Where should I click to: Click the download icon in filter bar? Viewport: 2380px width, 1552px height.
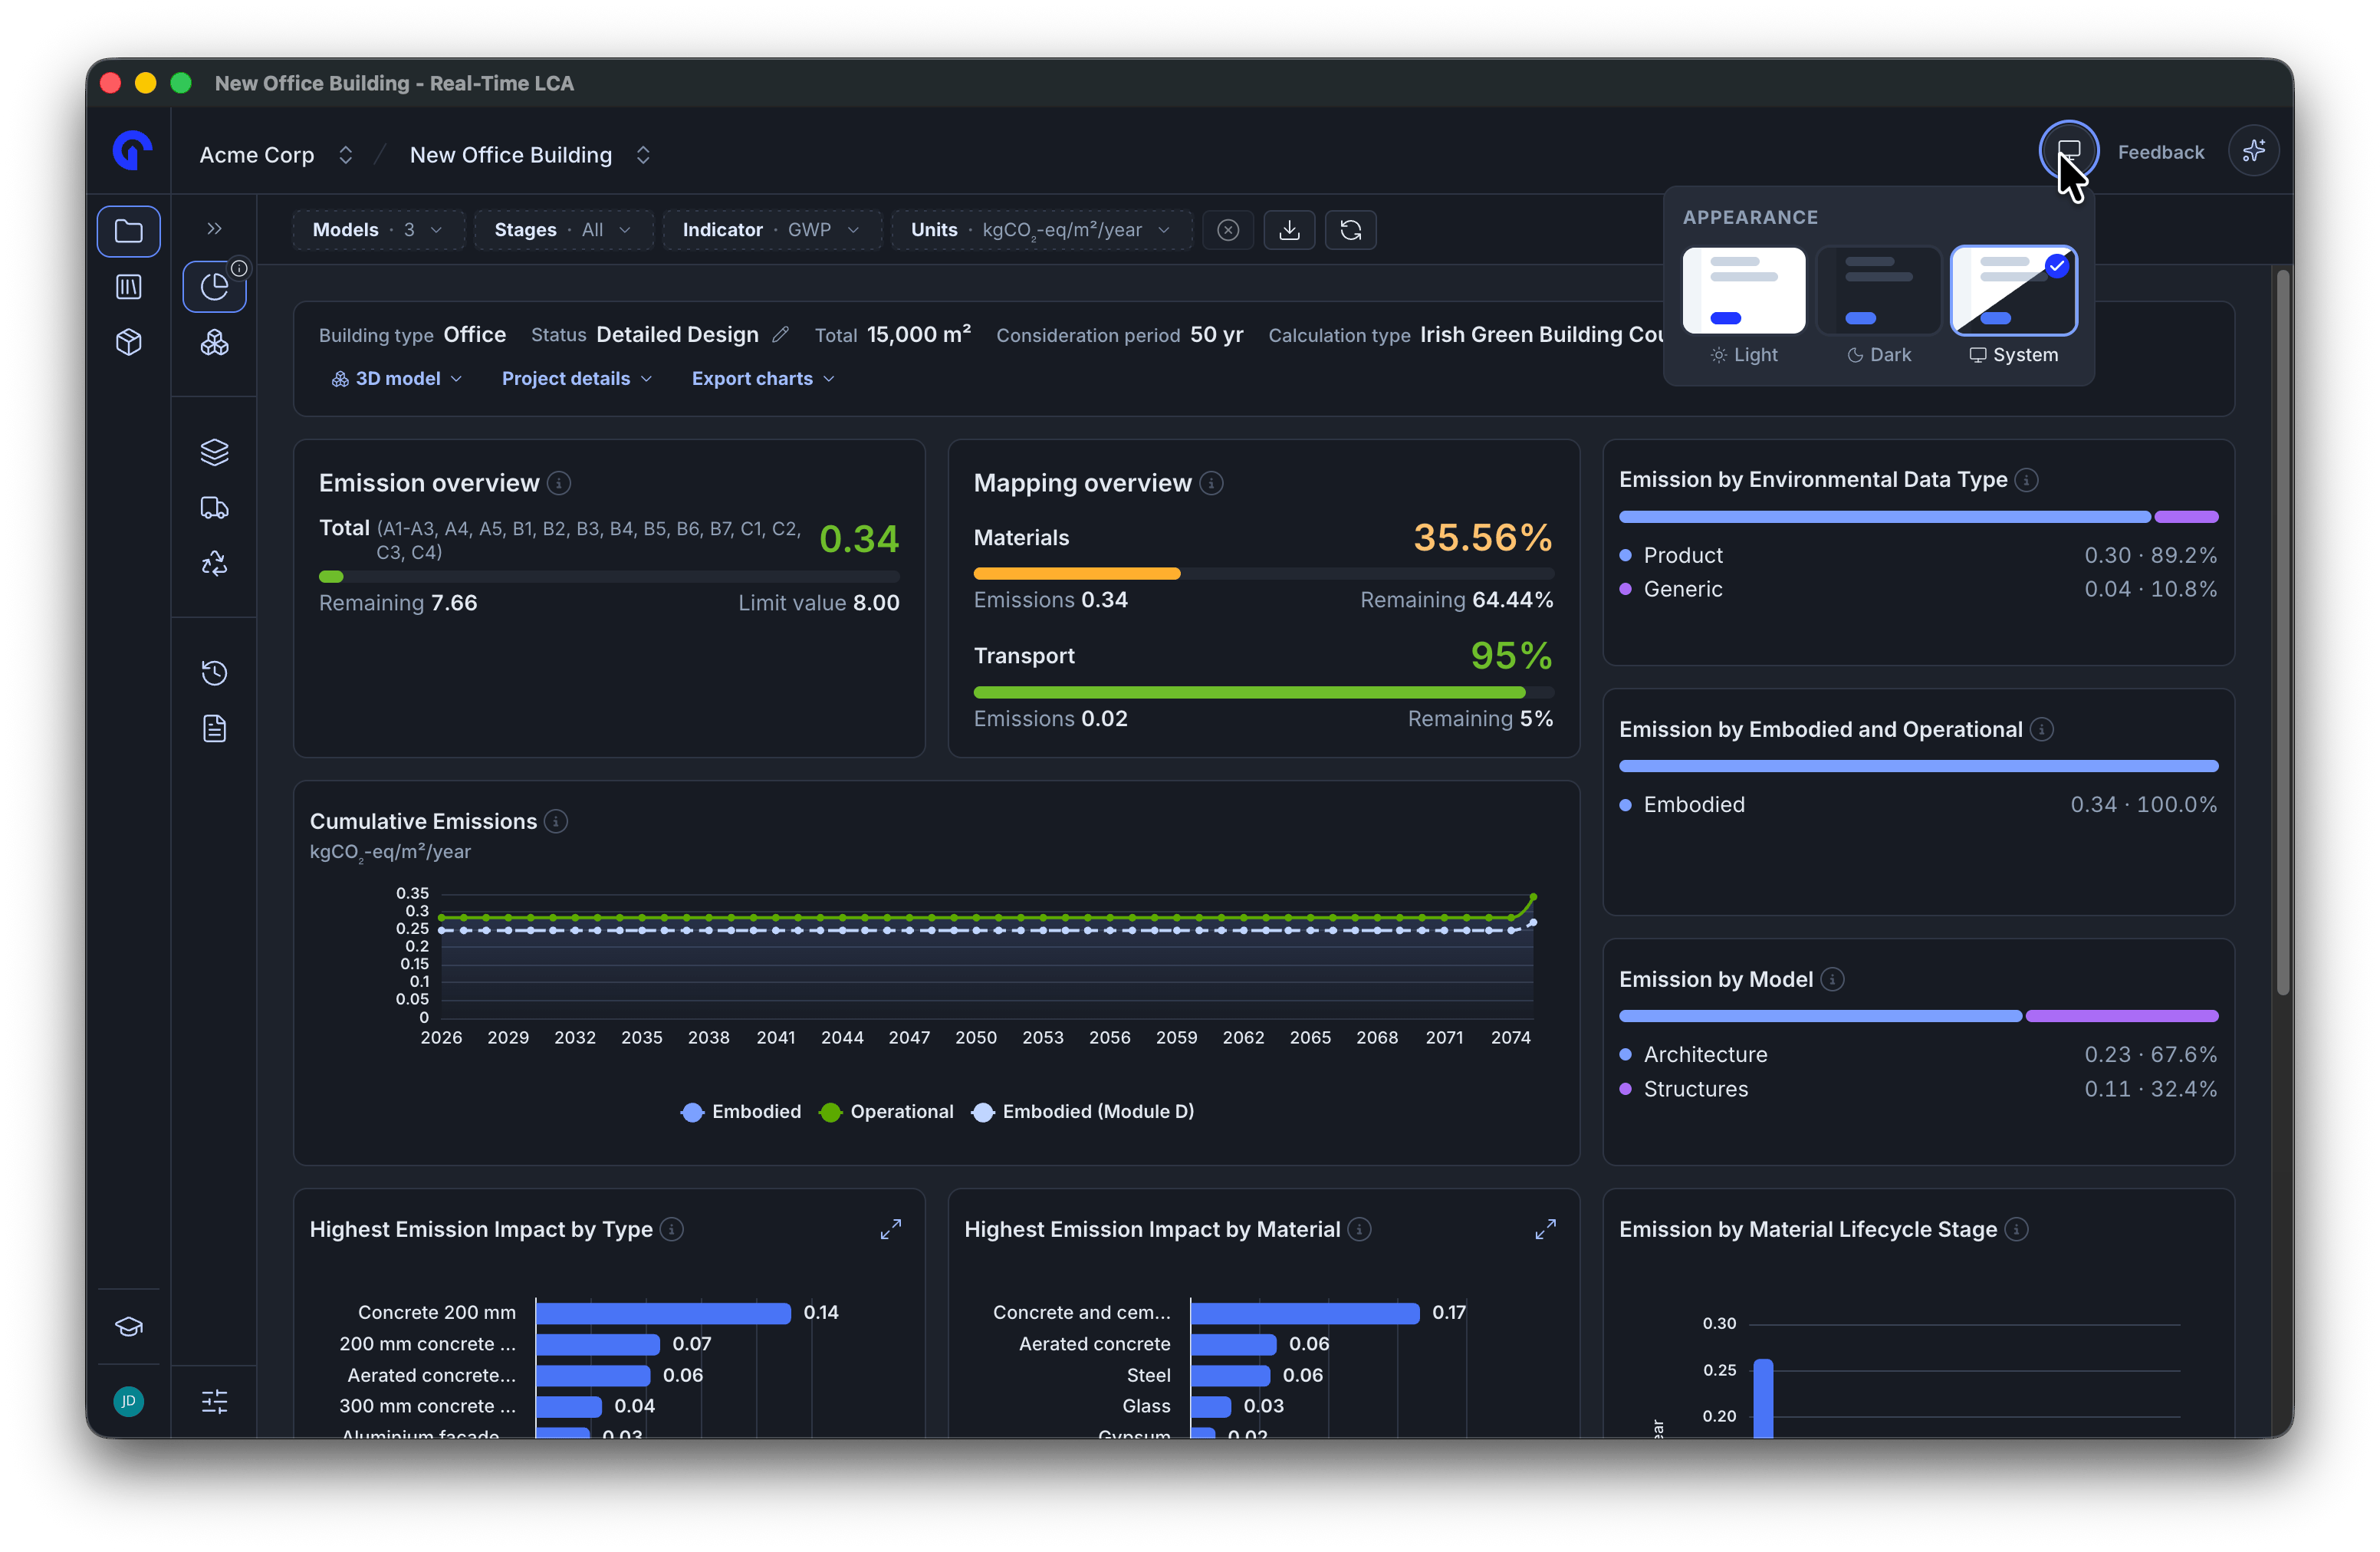coord(1289,230)
